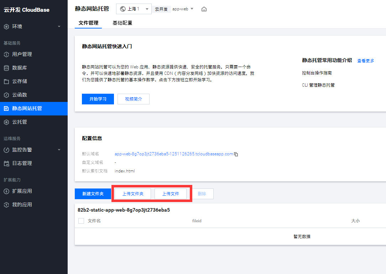Click the 环境 hexagon icon in sidebar
386x274 pixels.
(6, 27)
